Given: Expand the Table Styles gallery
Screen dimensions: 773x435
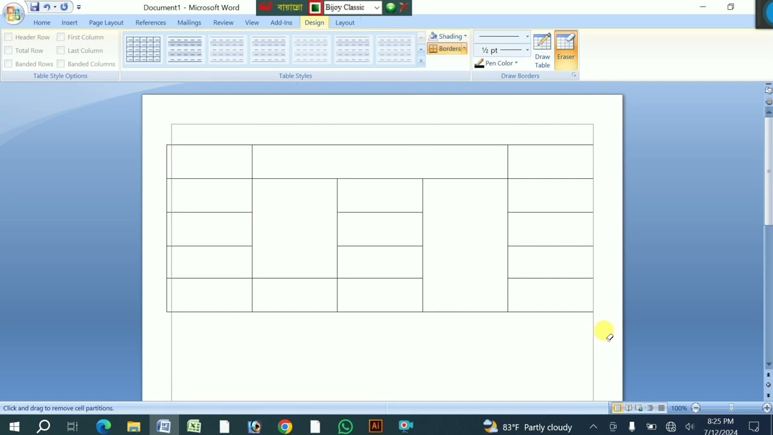Looking at the screenshot, I should click(421, 61).
